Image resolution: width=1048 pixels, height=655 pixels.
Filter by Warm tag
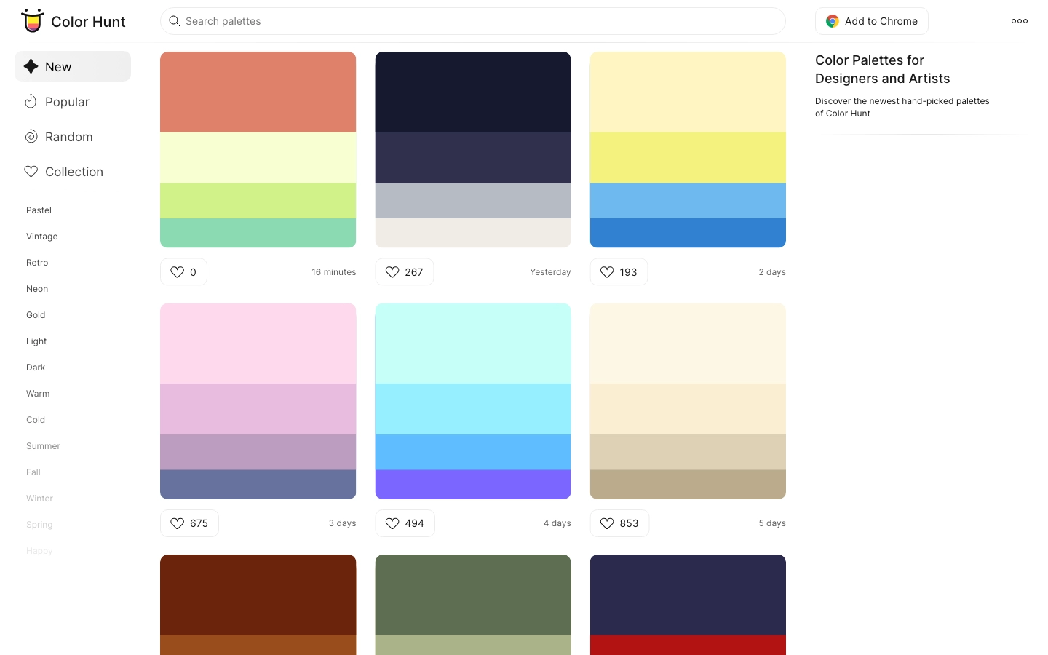pyautogui.click(x=38, y=394)
